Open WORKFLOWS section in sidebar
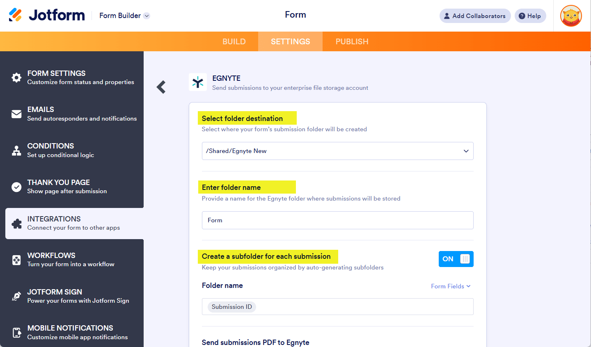 (x=72, y=260)
